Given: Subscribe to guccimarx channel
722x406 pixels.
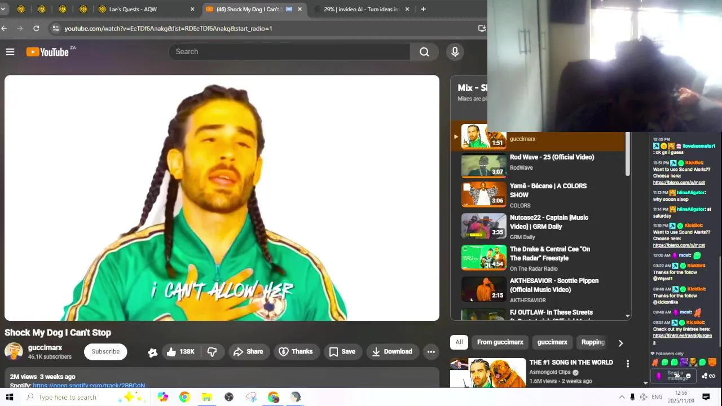Looking at the screenshot, I should pos(105,352).
